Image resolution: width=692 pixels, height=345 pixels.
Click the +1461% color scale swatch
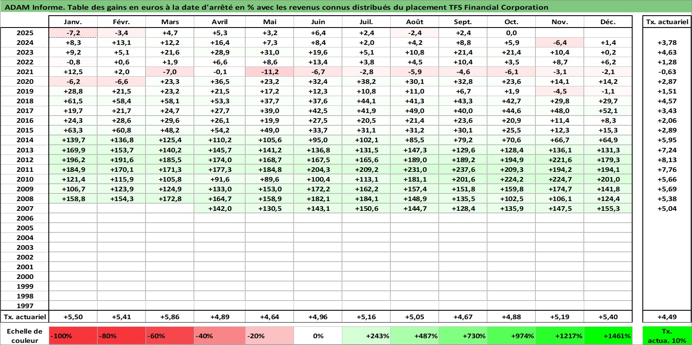pos(608,335)
